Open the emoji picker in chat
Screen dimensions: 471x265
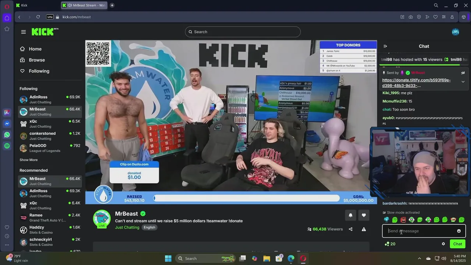[459, 231]
